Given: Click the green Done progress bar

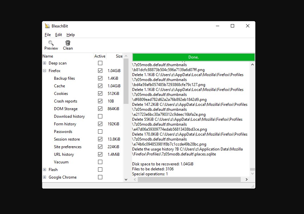Looking at the screenshot, I should (x=193, y=57).
